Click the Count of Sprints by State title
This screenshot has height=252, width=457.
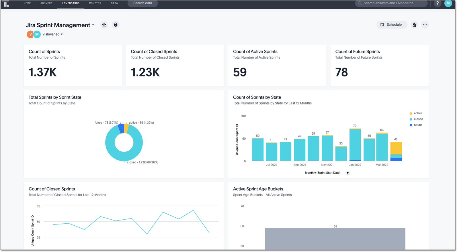(257, 97)
